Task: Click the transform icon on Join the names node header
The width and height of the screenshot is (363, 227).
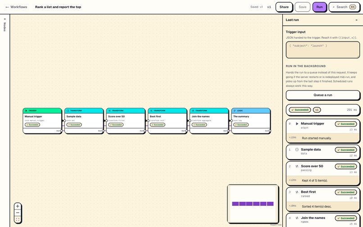Action: (193, 111)
